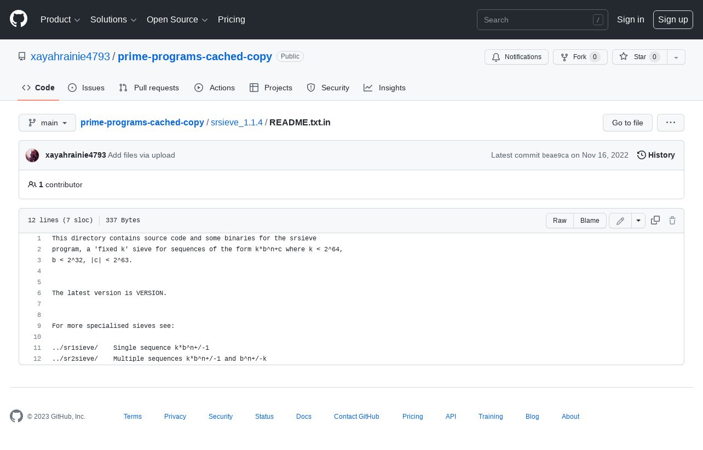Screen dimensions: 703x450
Task: Click the '../sr2sieve/' code line
Action: point(159,359)
